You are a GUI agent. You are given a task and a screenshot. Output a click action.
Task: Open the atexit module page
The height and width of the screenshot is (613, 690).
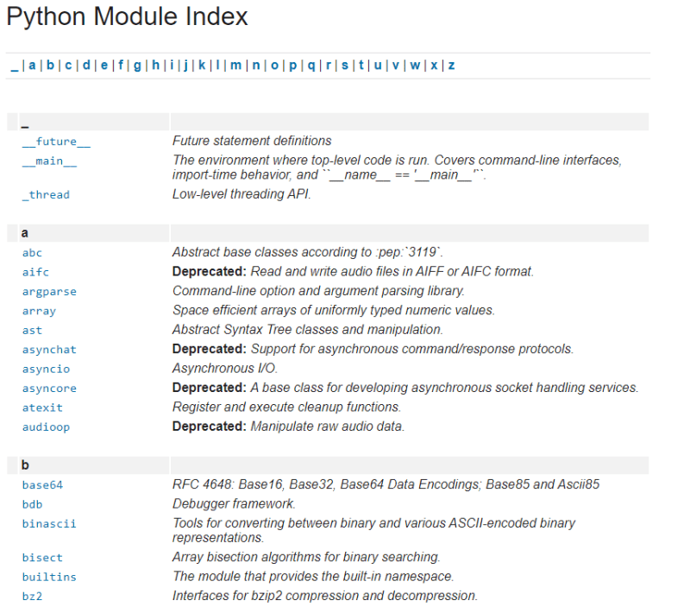click(41, 407)
